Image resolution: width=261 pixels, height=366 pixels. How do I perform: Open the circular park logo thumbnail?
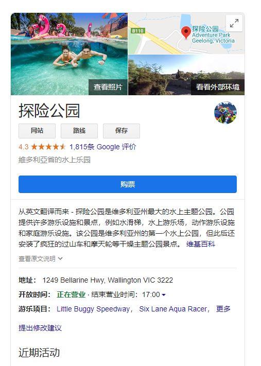(x=225, y=113)
